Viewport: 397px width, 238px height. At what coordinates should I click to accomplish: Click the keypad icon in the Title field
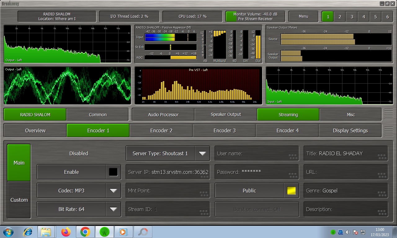point(382,156)
